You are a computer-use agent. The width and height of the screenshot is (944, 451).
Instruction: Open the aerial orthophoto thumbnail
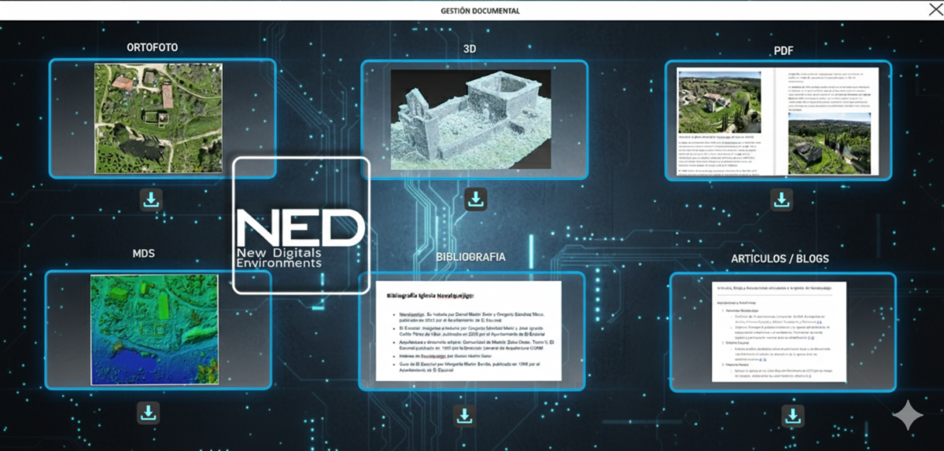[x=158, y=118]
